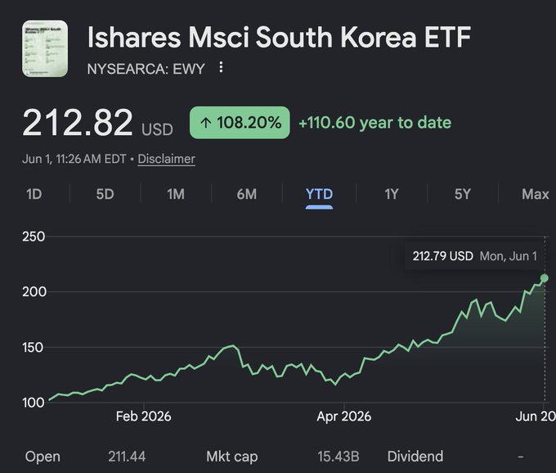This screenshot has width=556, height=473.
Task: Switch to the 1Y time range
Action: (x=392, y=194)
